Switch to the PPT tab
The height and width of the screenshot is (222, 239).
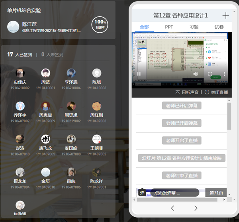point(169,27)
